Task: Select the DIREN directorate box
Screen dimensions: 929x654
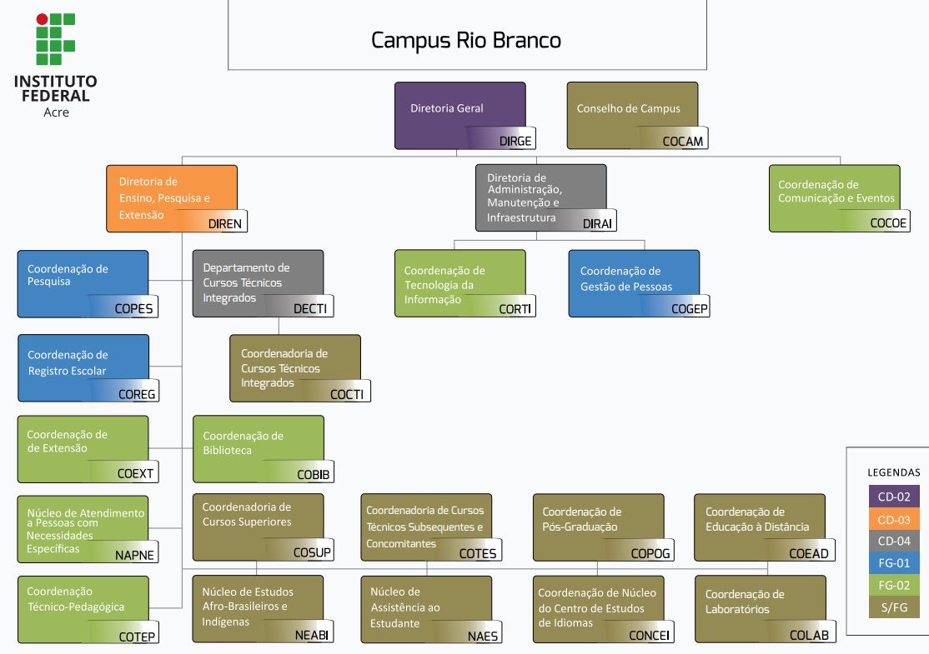Action: click(x=172, y=198)
